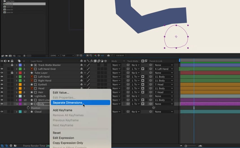240x148 pixels.
Task: Click the Solo column header dot
Action: point(9,61)
